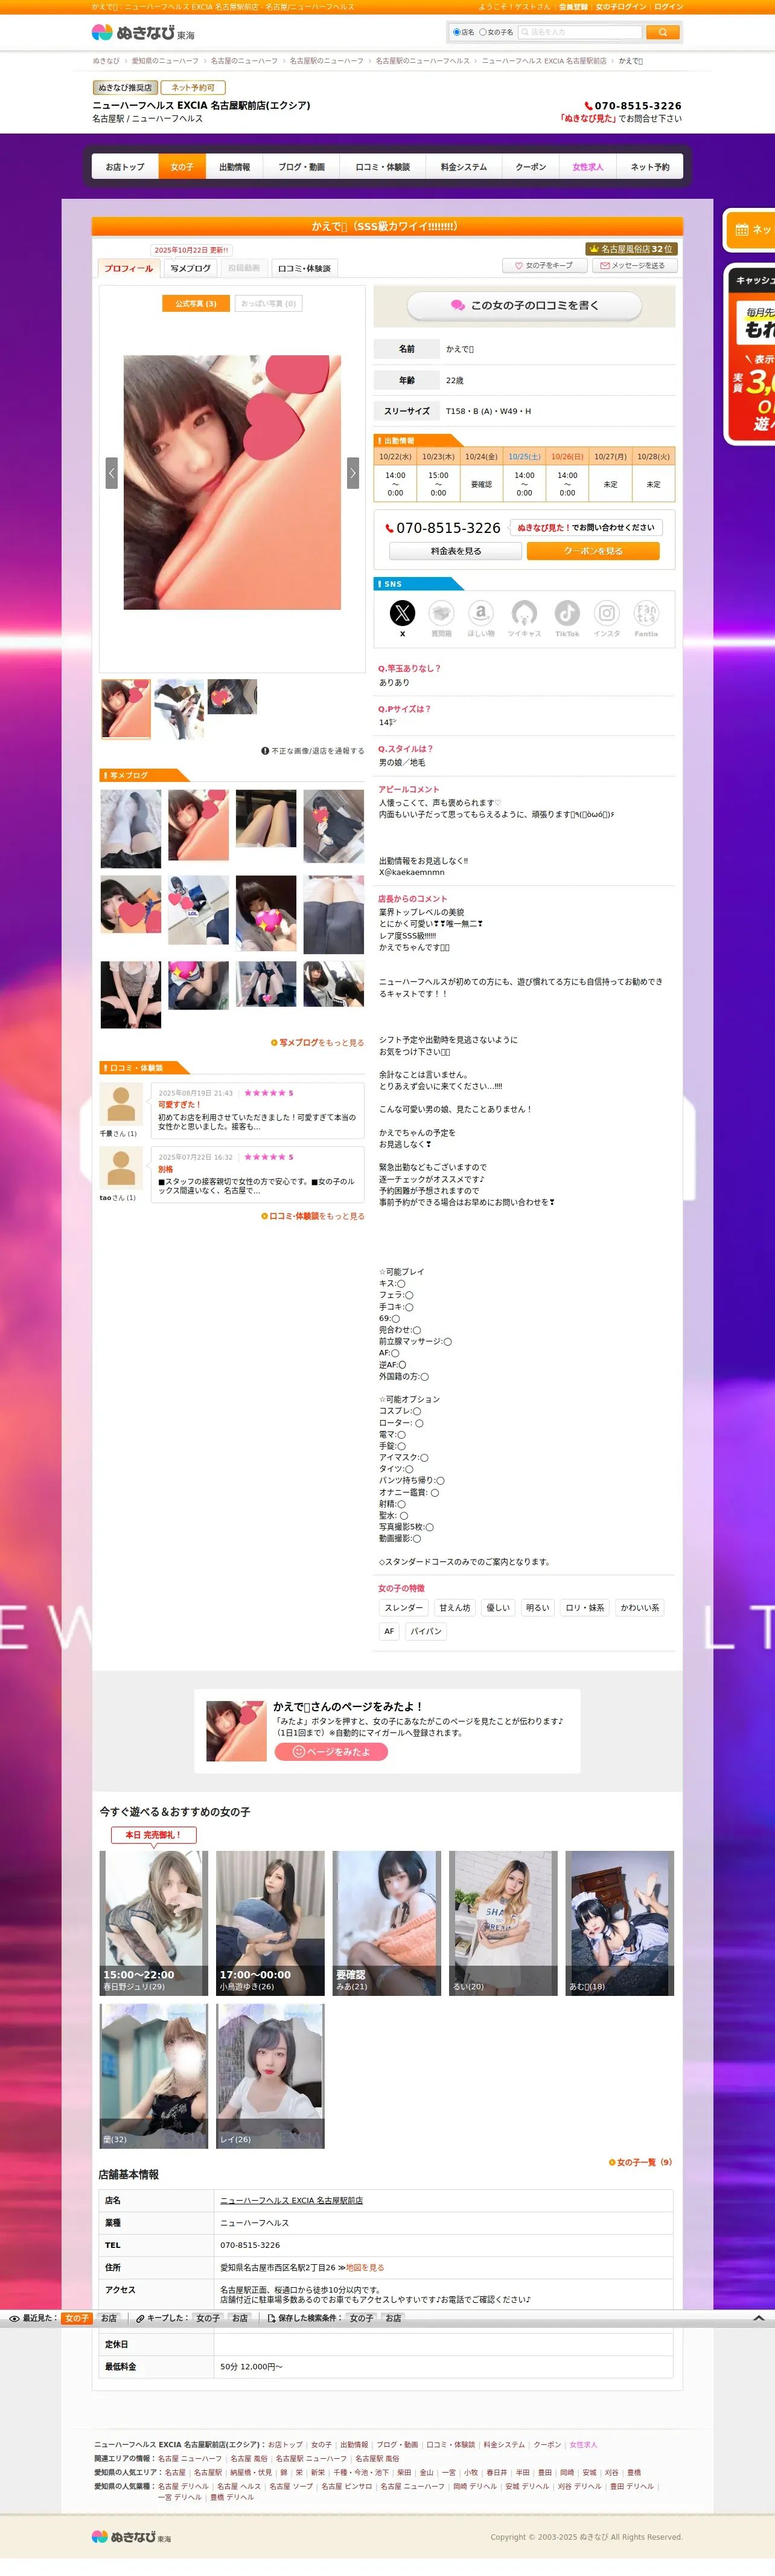Open the 名古屋 ニューハーフ footer link
775x2576 pixels.
(x=190, y=2458)
